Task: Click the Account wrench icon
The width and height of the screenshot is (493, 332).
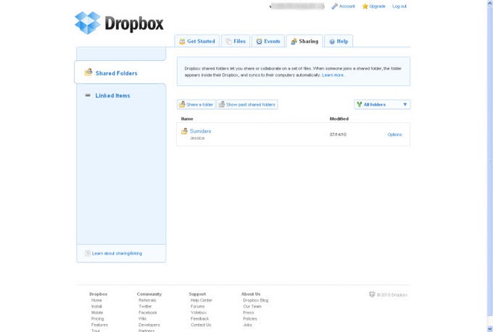Action: click(334, 7)
